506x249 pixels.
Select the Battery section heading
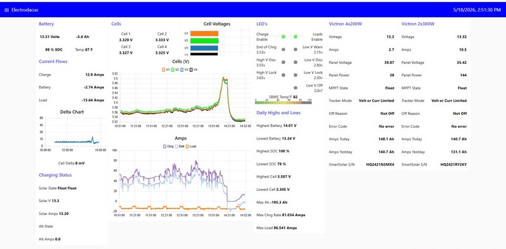coord(46,24)
